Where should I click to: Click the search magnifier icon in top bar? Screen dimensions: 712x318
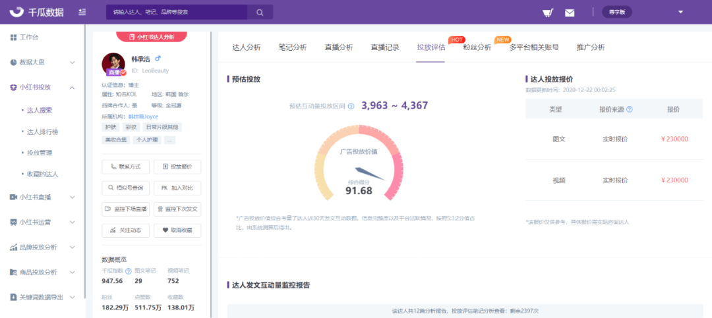260,12
